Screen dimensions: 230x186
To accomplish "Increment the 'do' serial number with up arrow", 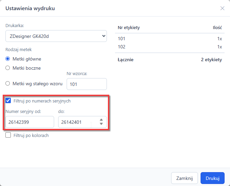I will 101,120.
